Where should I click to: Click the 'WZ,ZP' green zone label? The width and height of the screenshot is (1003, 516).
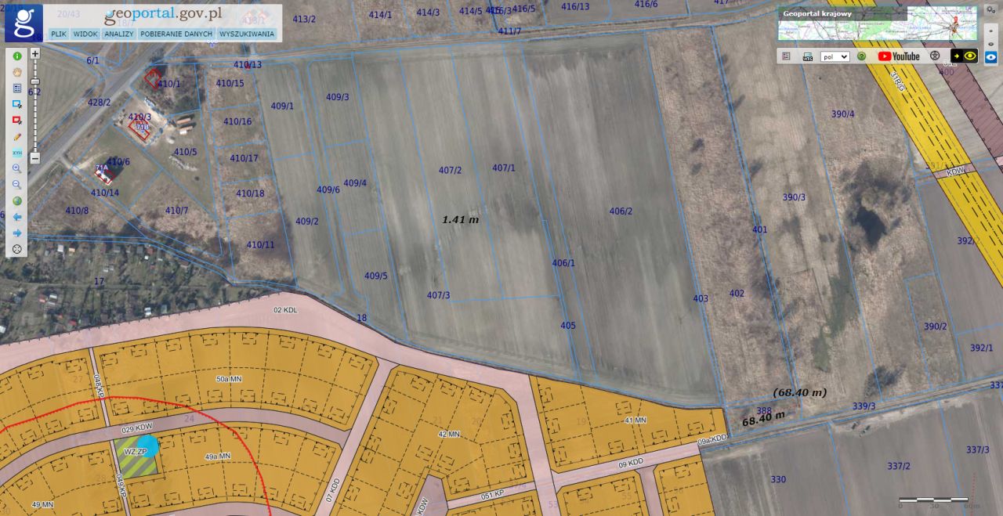tap(136, 452)
